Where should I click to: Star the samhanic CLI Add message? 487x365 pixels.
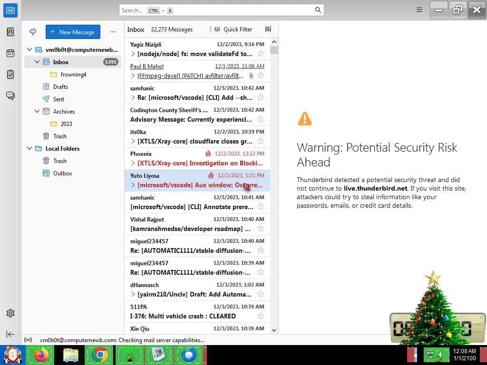[x=261, y=97]
